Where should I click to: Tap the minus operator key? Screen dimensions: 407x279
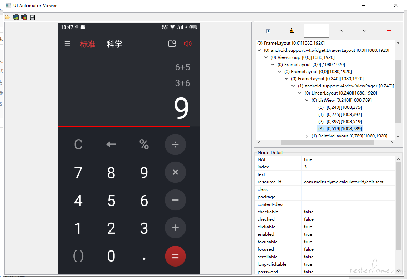[176, 200]
